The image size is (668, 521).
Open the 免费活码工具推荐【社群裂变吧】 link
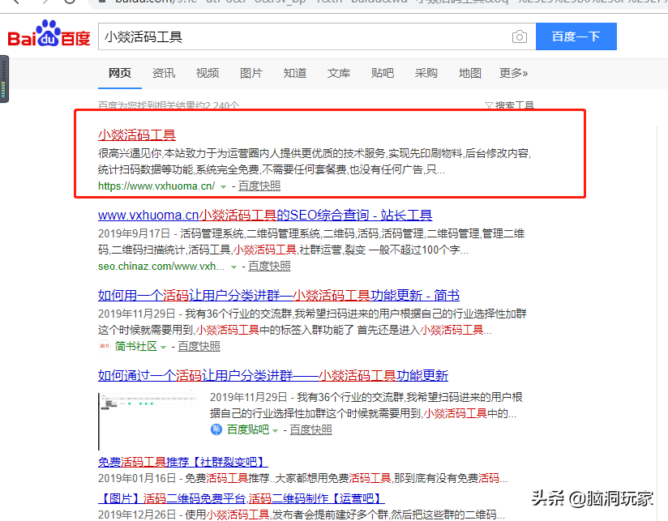point(182,462)
